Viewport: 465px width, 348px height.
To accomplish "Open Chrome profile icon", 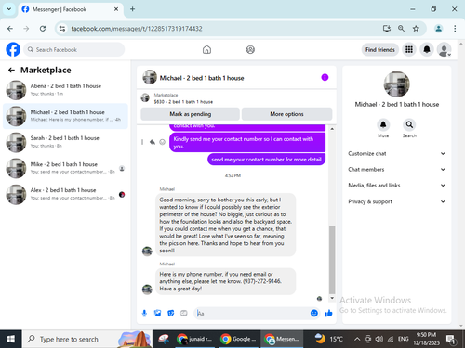I will pyautogui.click(x=438, y=29).
